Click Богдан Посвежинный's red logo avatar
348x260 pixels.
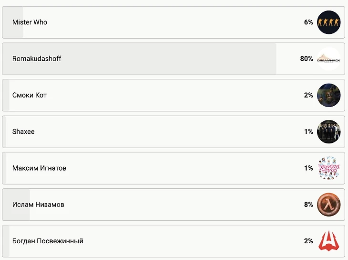[x=328, y=241]
